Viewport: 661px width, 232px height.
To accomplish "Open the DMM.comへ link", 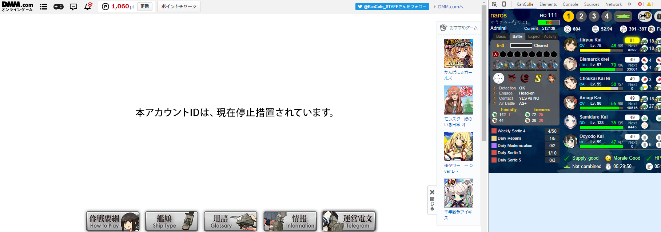I will coord(451,7).
